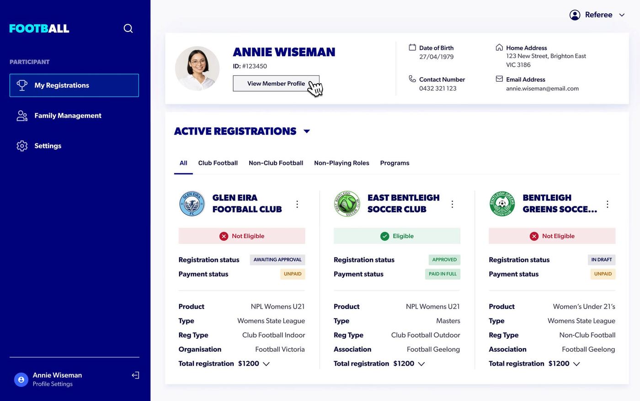Screen dimensions: 640x401
Task: Expand Total registration on Bentleigh Greens card
Action: (576, 364)
